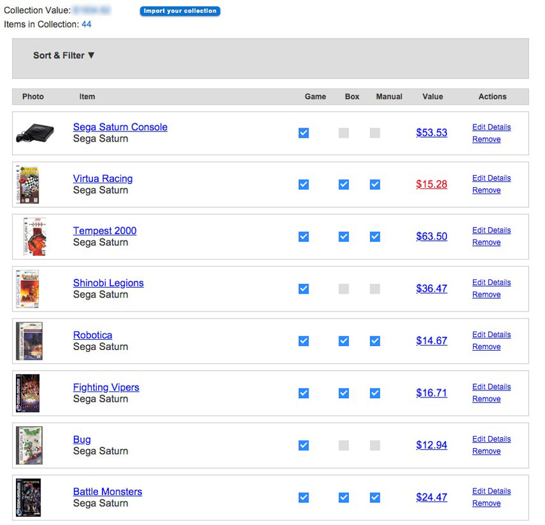Viewport: 545px width, 525px height.
Task: Remove Fighting Vipers from collection
Action: (486, 399)
